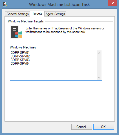
Task: Click the CORP-SRV01 line in the machine list
Action: pyautogui.click(x=20, y=53)
